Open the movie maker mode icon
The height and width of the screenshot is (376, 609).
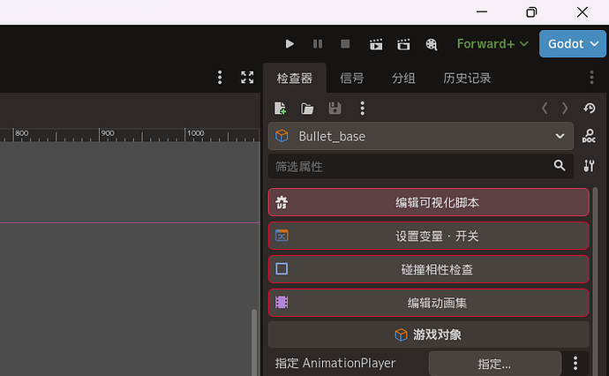tap(431, 44)
